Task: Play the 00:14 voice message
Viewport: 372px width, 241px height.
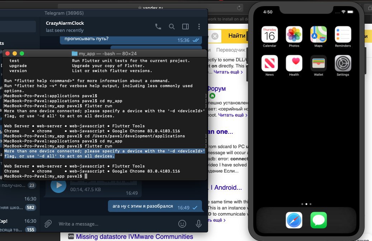Action: [58, 185]
